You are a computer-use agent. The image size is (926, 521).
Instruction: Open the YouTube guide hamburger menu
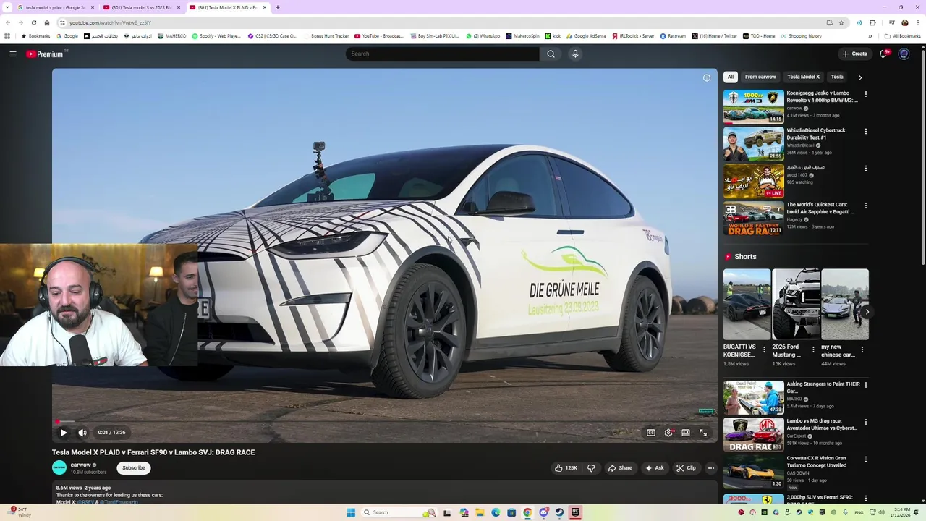click(13, 54)
